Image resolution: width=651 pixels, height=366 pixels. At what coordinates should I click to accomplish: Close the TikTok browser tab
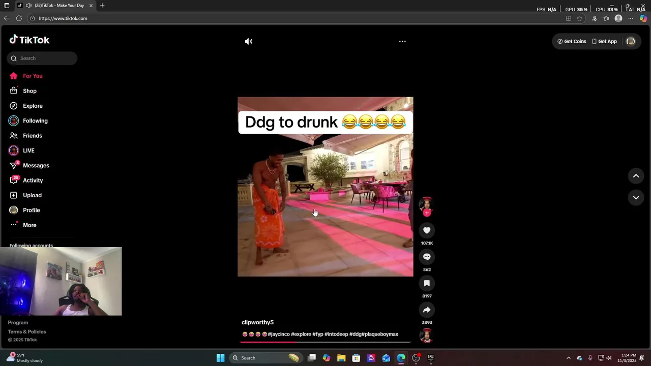coord(91,6)
